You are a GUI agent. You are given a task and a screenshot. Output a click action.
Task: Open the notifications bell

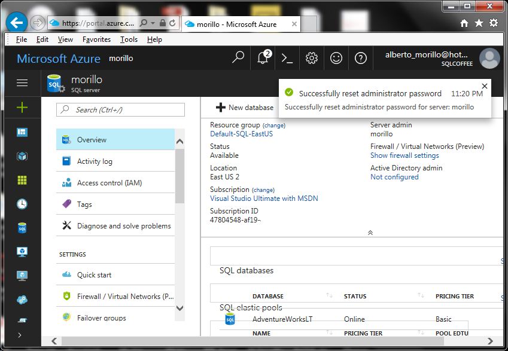(x=263, y=58)
